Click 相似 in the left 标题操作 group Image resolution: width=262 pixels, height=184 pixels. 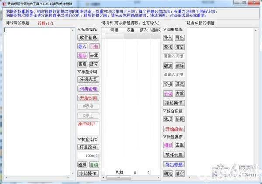(x=82, y=56)
